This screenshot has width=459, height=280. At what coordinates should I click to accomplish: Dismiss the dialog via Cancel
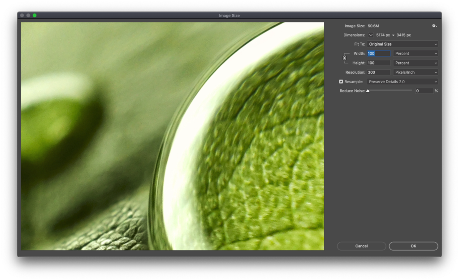pyautogui.click(x=361, y=246)
